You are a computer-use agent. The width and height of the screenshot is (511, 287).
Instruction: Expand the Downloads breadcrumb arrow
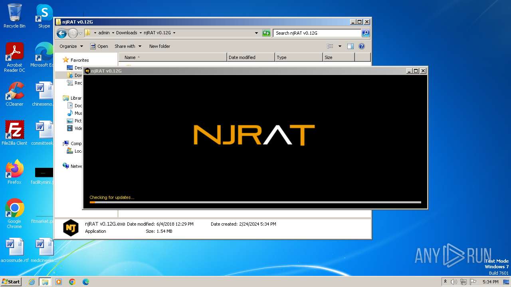point(141,33)
